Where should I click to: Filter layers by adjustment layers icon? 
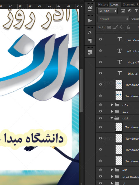click(130, 11)
